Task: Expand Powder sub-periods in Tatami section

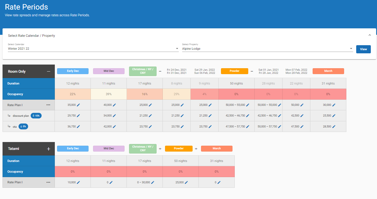Action: tap(196, 149)
